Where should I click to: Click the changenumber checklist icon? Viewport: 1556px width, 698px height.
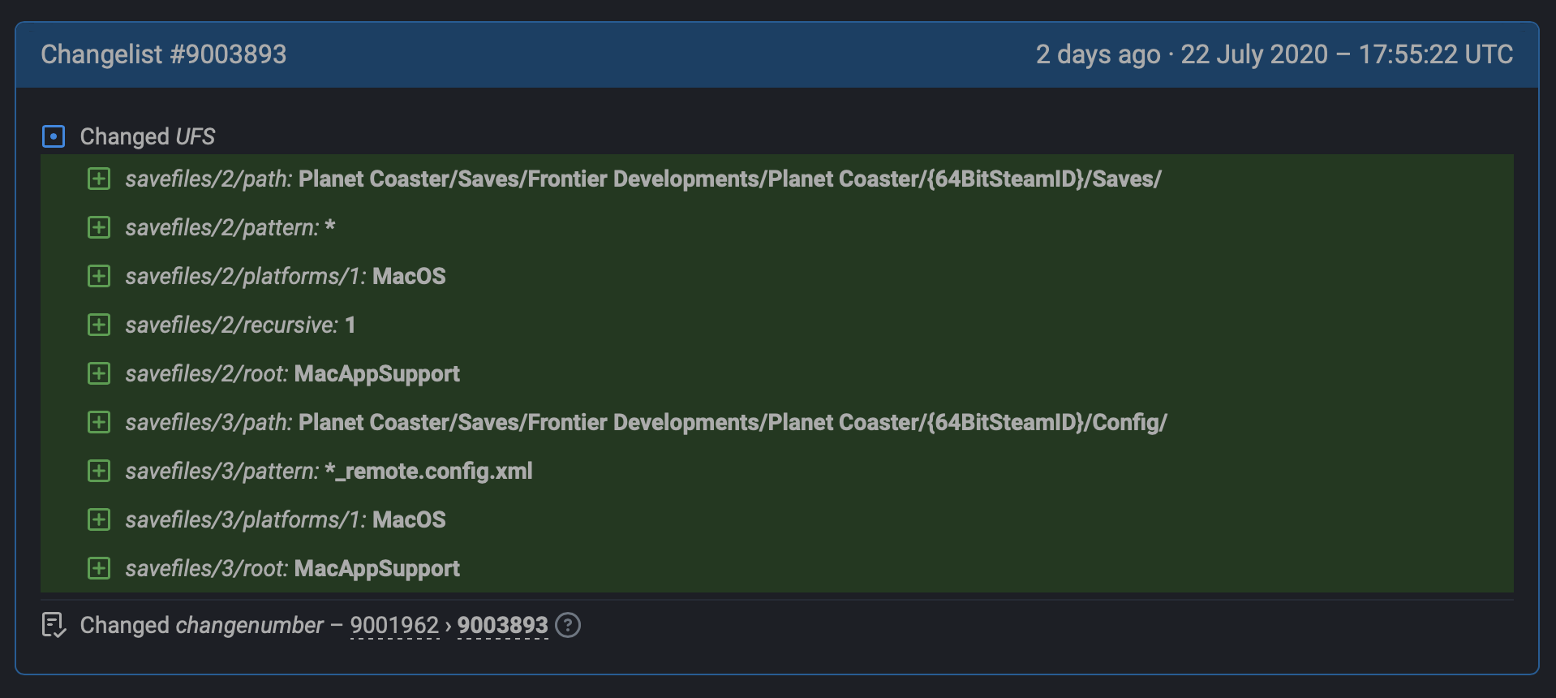click(54, 625)
